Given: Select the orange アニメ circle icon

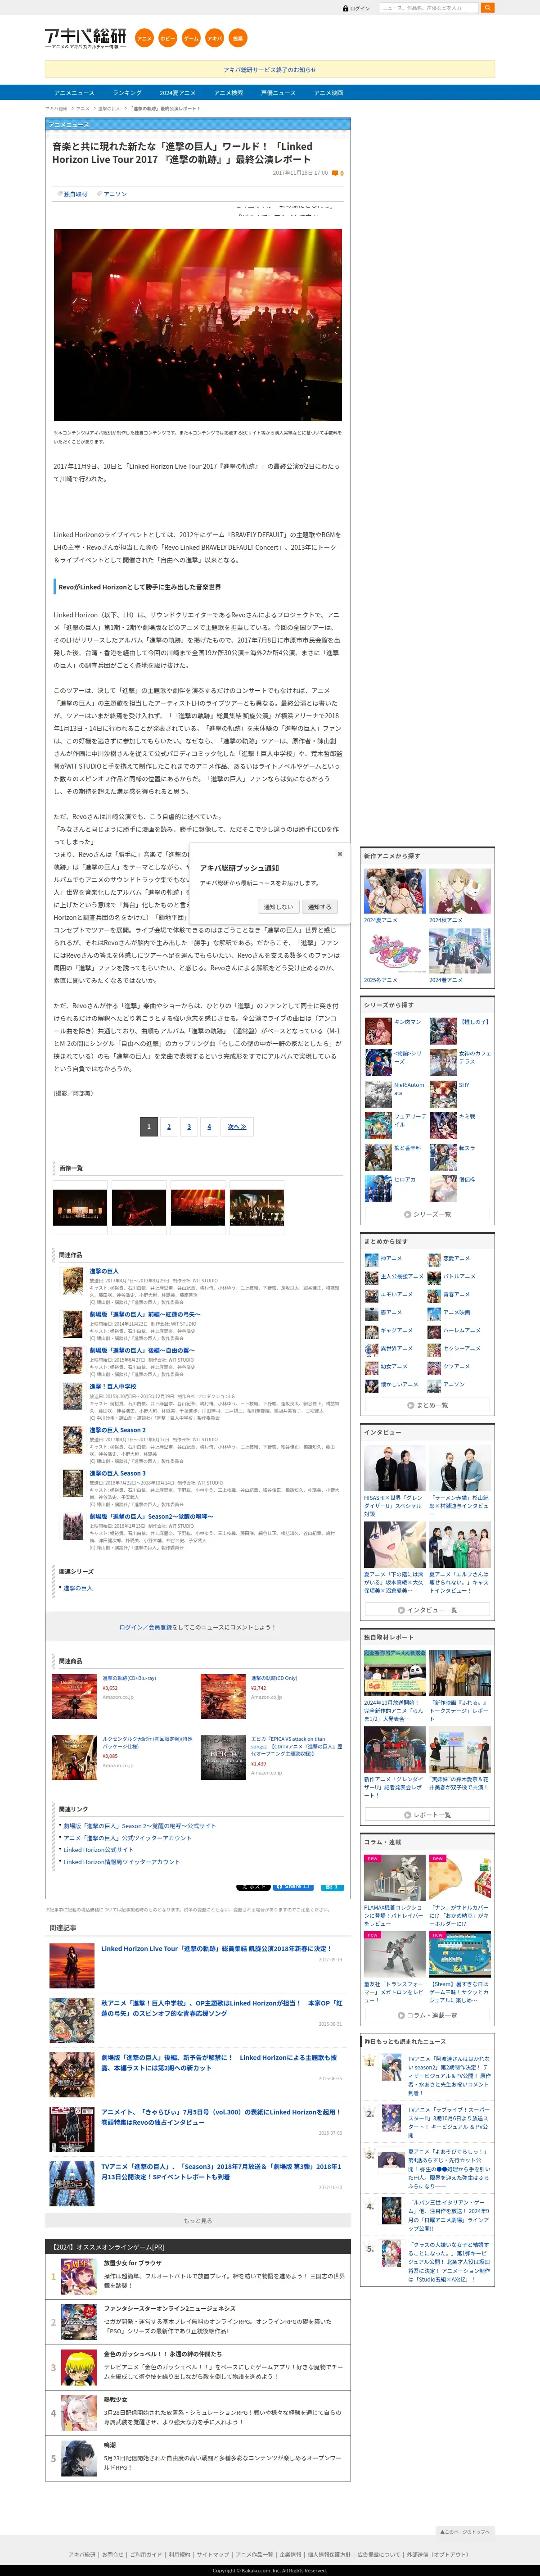Looking at the screenshot, I should (144, 38).
